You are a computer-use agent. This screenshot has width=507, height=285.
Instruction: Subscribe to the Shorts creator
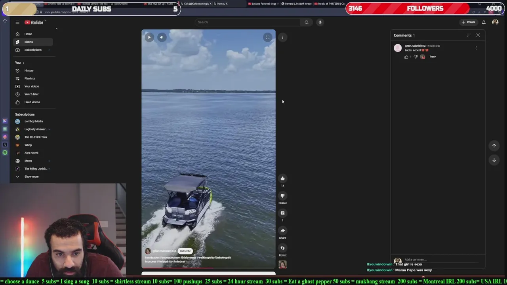click(185, 251)
